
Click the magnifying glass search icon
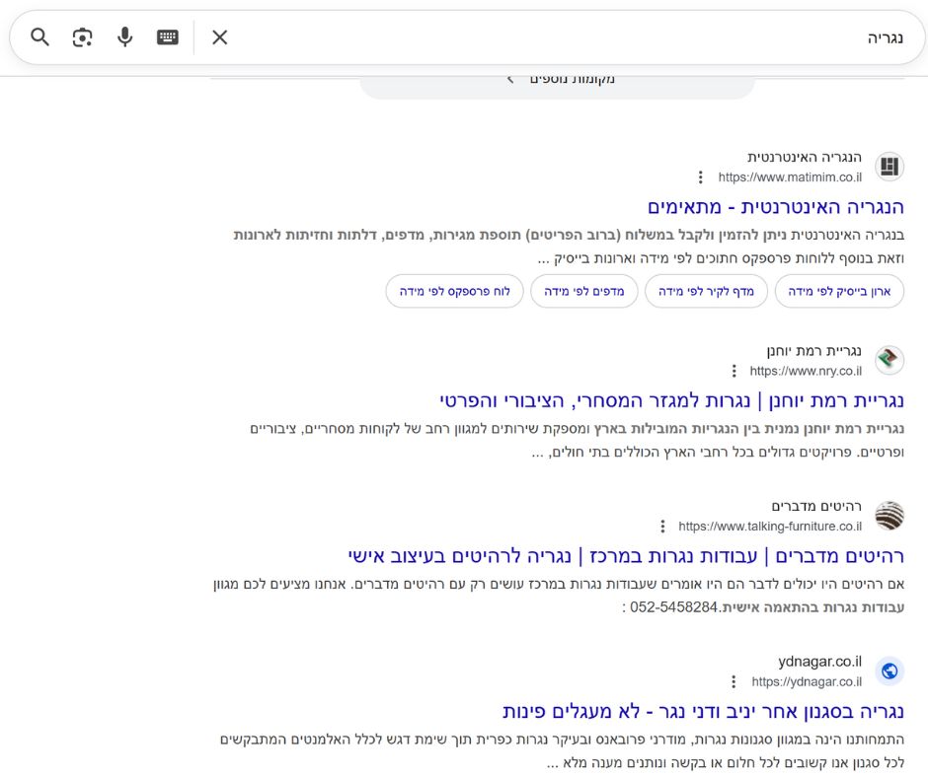[39, 37]
